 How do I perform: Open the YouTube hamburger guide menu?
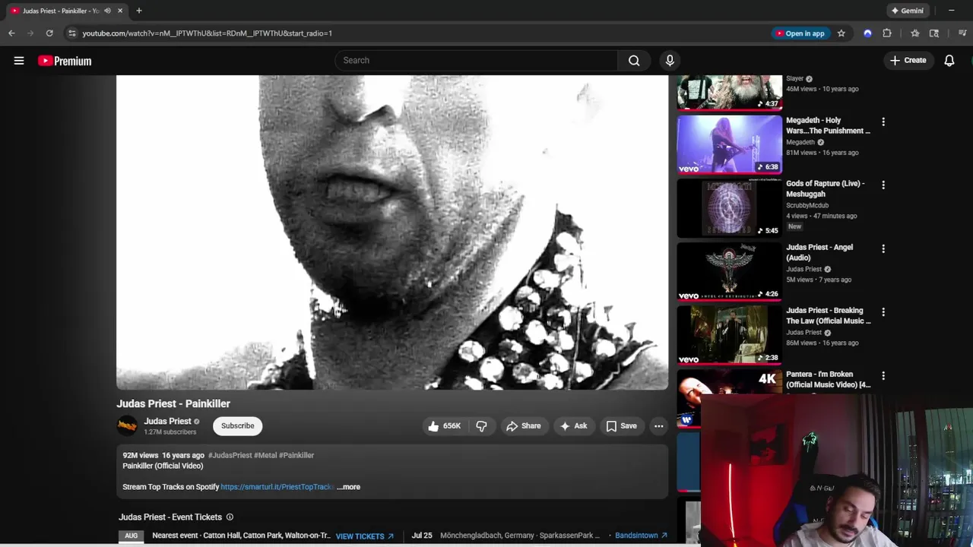19,61
